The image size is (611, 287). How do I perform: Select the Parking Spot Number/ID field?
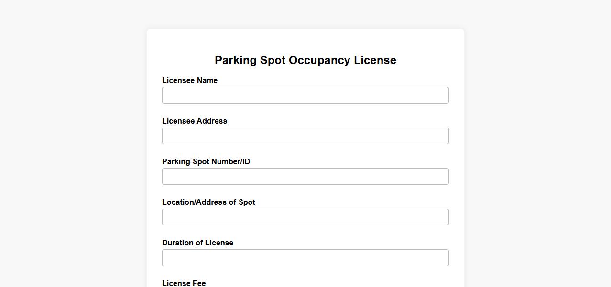pyautogui.click(x=305, y=176)
